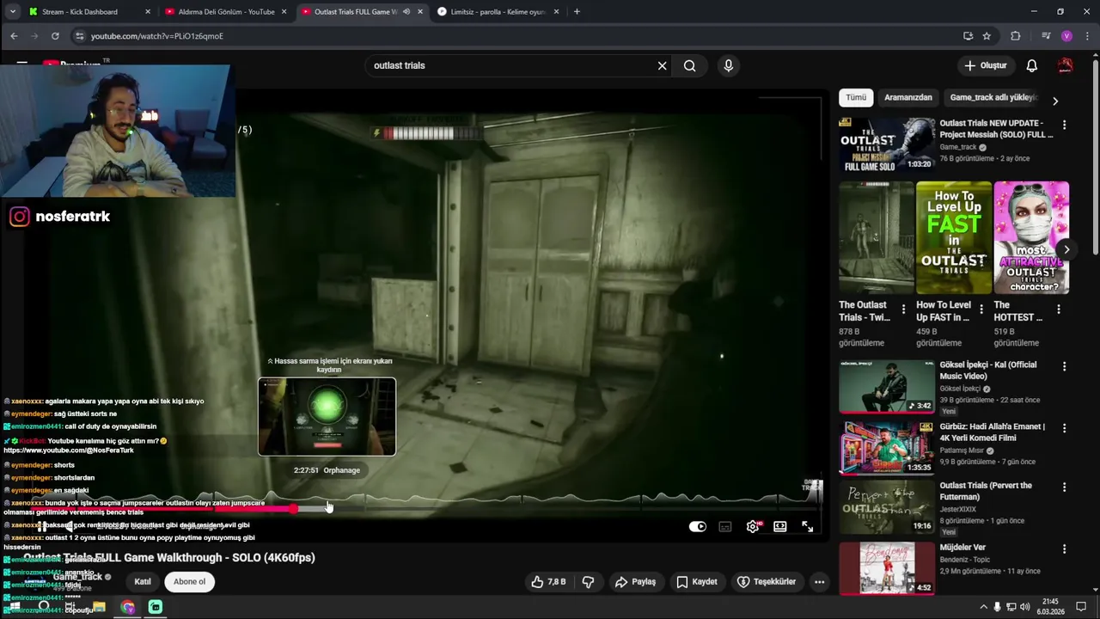Show more filter chips with arrow
Viewport: 1100px width, 619px height.
tap(1055, 101)
